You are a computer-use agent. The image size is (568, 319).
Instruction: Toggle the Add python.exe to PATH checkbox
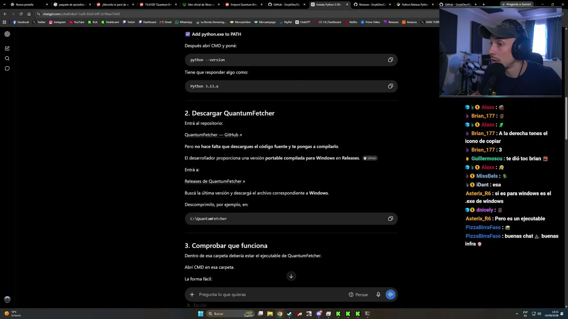coord(188,34)
